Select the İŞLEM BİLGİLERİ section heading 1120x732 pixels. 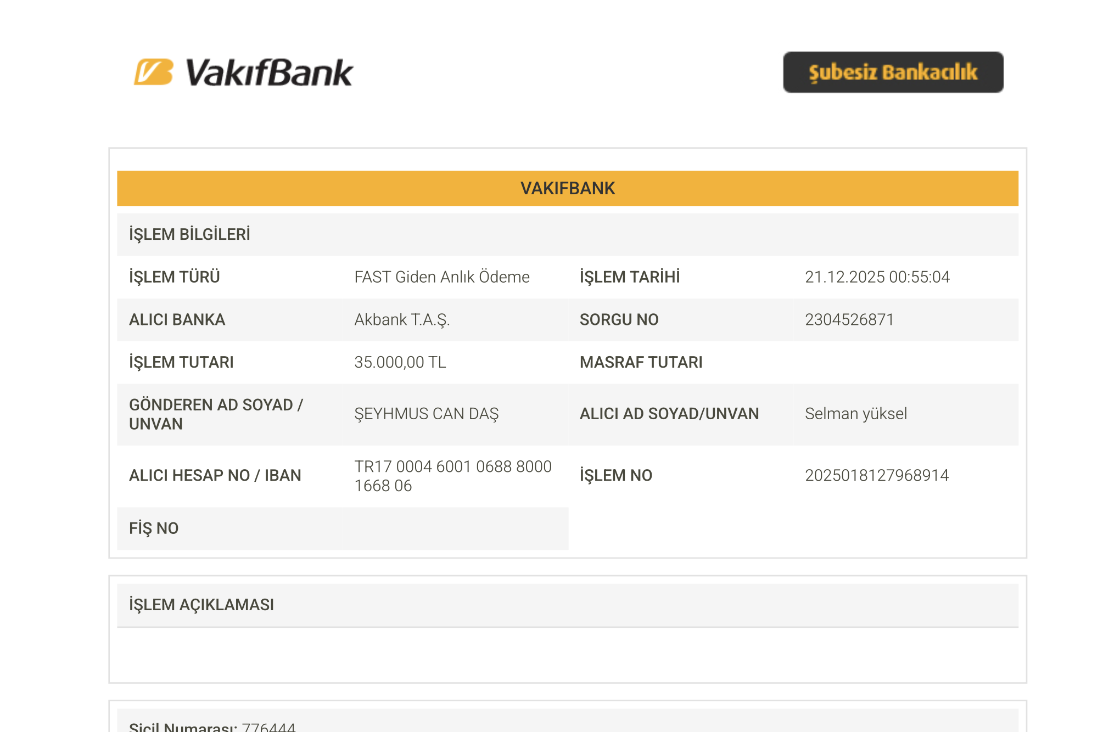pyautogui.click(x=189, y=234)
